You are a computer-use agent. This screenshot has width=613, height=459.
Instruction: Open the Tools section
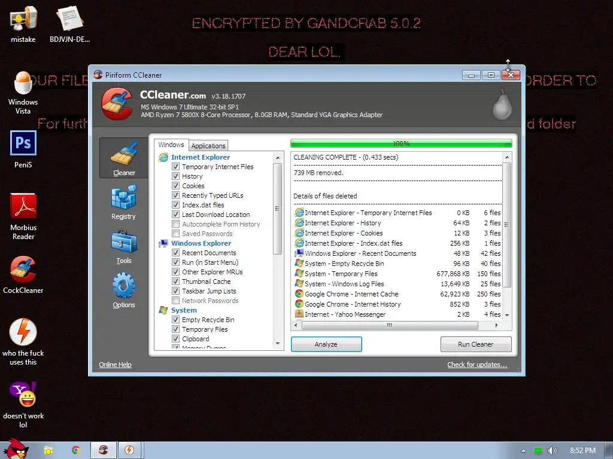123,246
